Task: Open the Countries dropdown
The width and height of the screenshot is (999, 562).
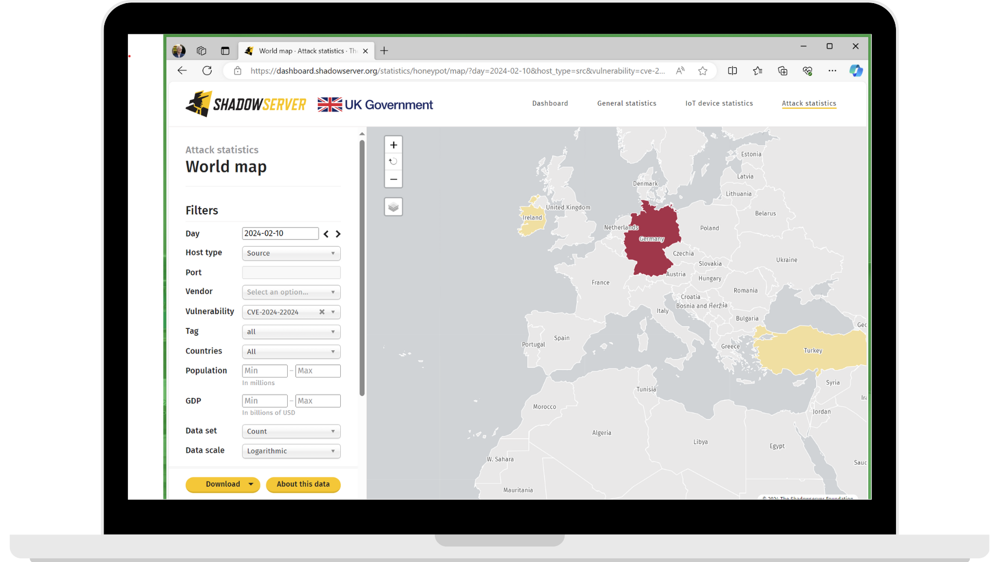Action: click(291, 352)
